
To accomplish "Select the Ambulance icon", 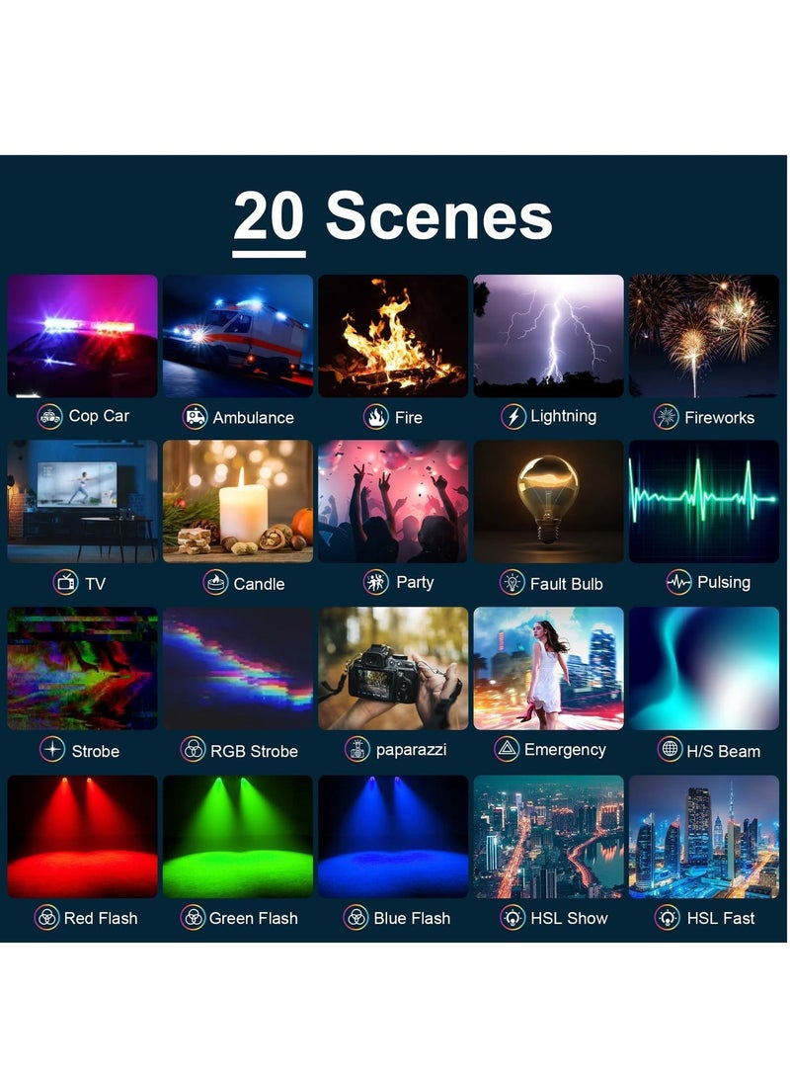I will (x=195, y=417).
